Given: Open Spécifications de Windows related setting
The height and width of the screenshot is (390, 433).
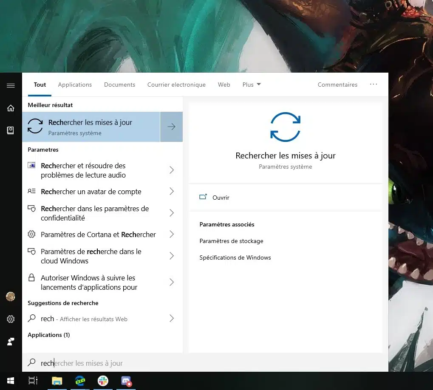Looking at the screenshot, I should click(x=235, y=257).
